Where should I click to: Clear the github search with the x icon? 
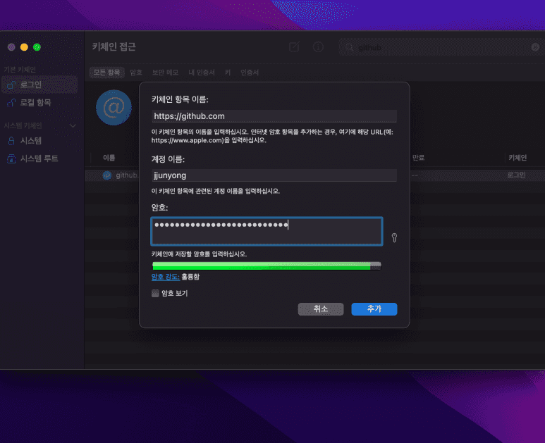click(x=535, y=47)
